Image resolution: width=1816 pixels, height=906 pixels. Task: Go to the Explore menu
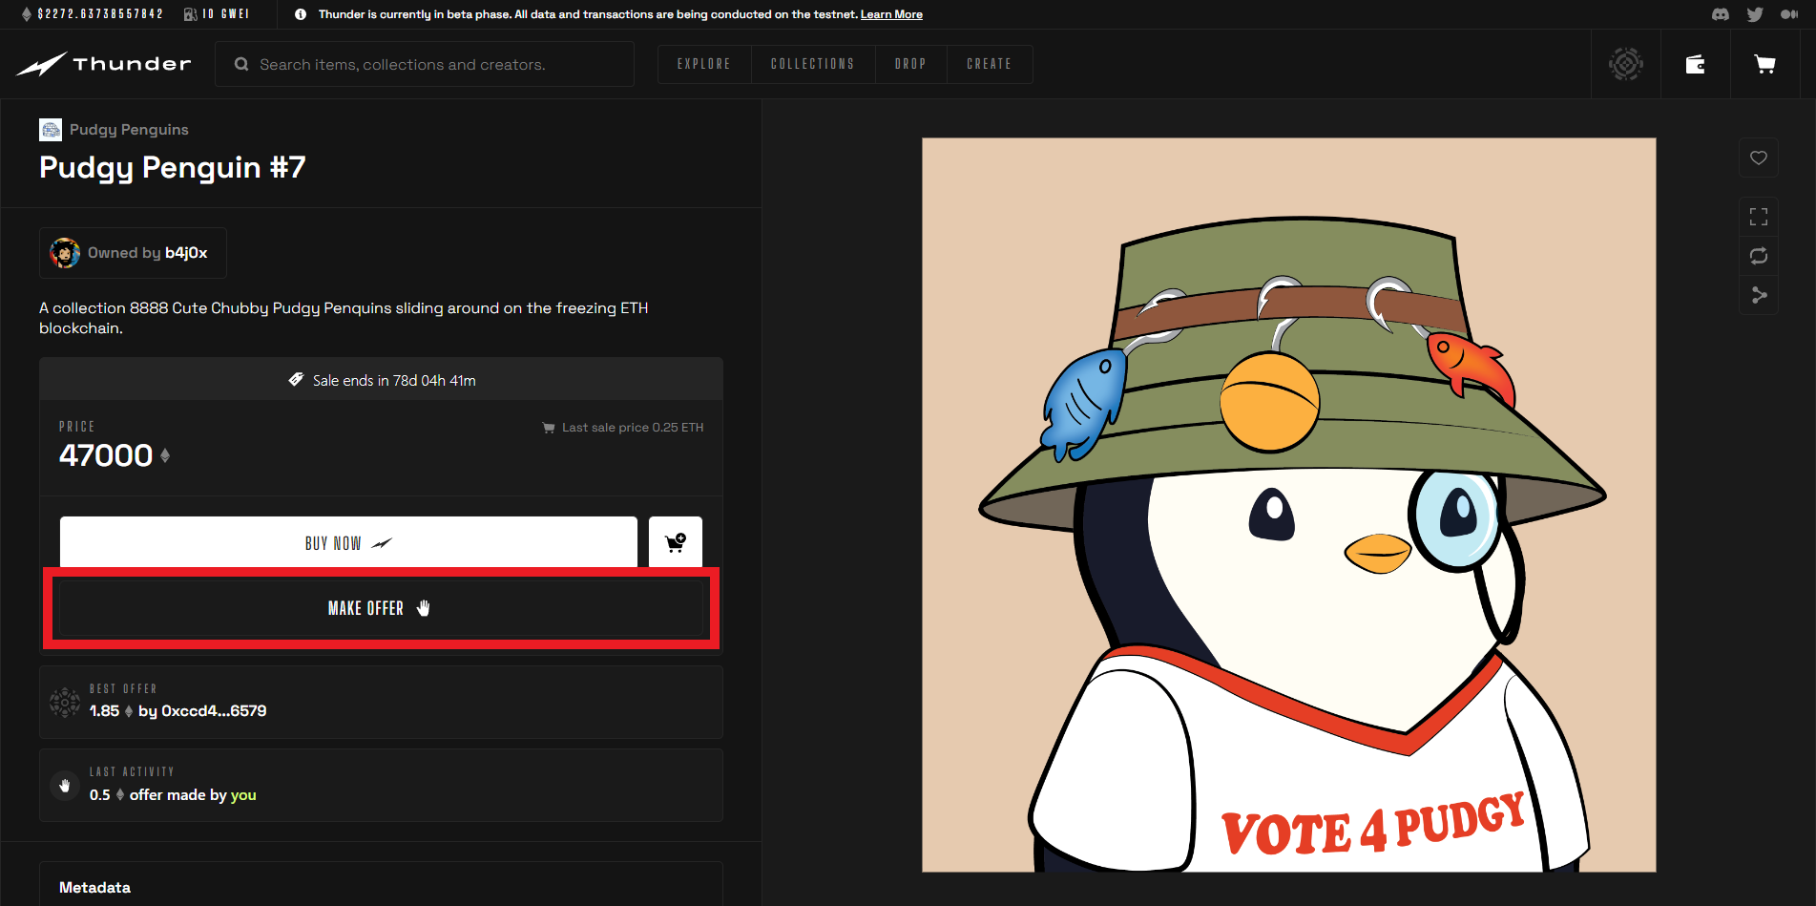(x=703, y=64)
